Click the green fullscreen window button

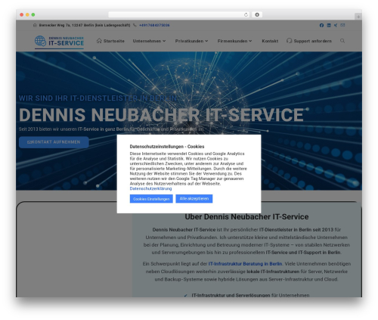click(x=33, y=14)
